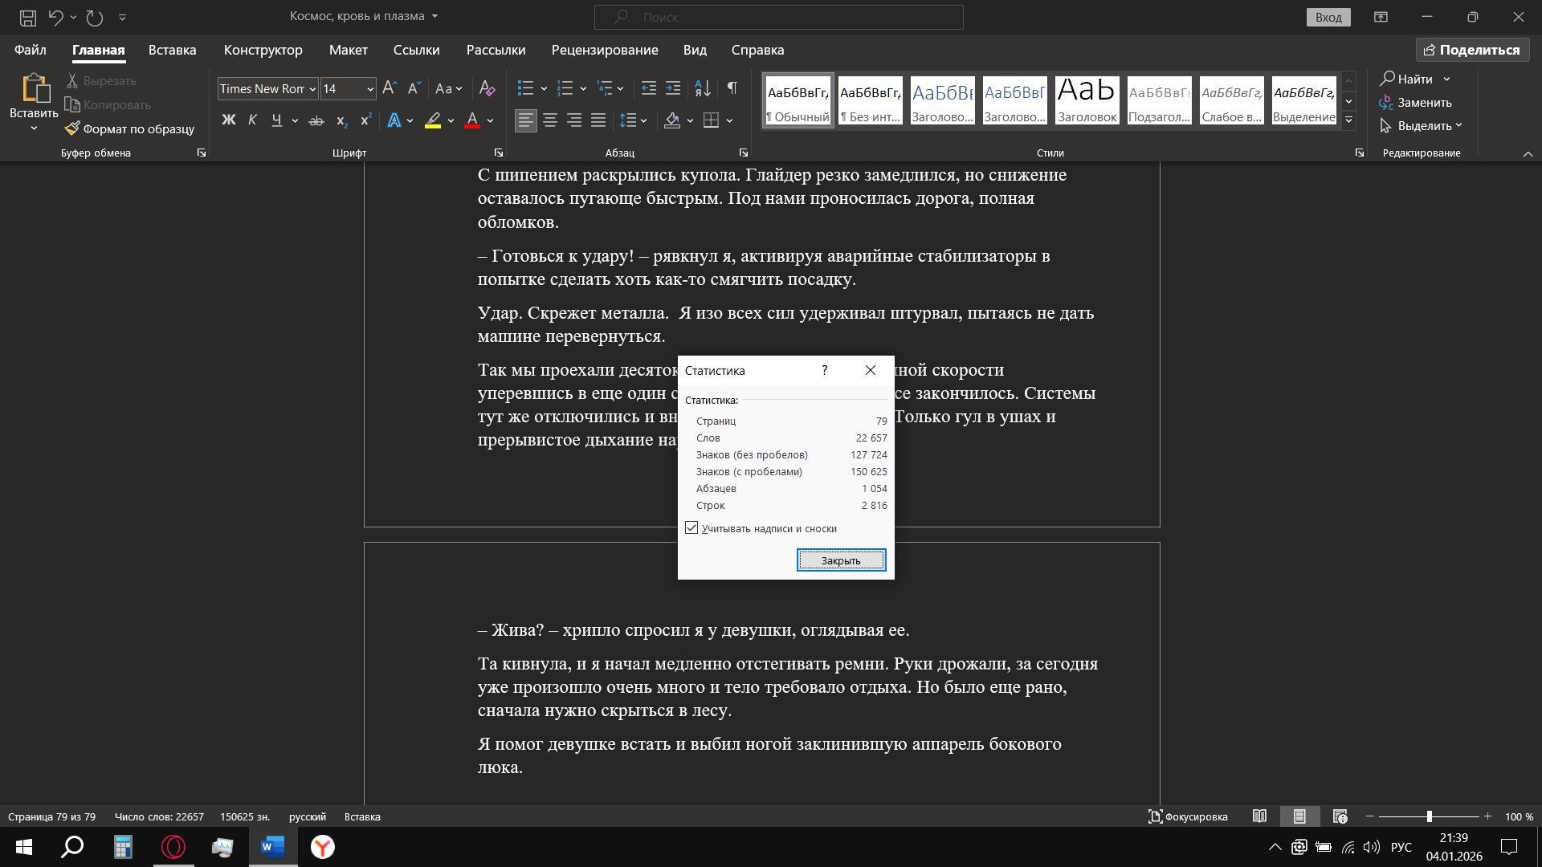Click the strikethrough text icon
Screen dimensions: 1542x867
click(316, 120)
